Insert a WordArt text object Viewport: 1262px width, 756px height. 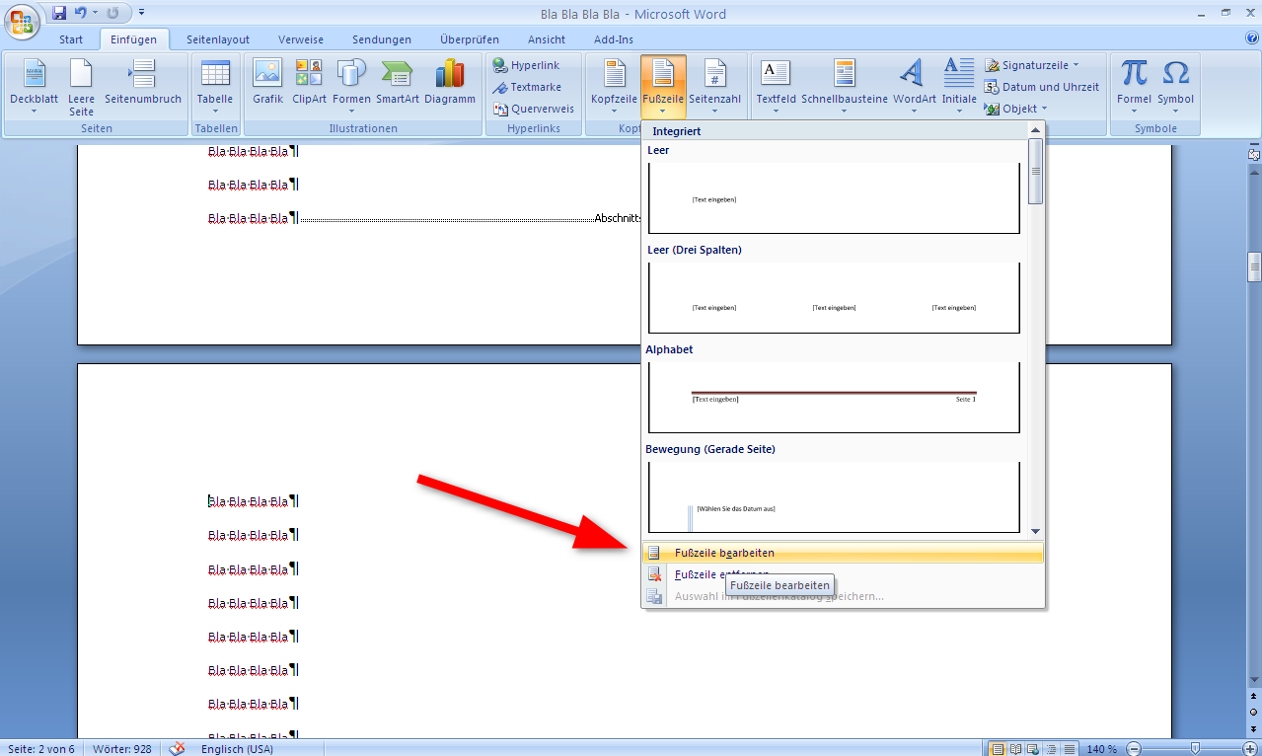point(915,85)
